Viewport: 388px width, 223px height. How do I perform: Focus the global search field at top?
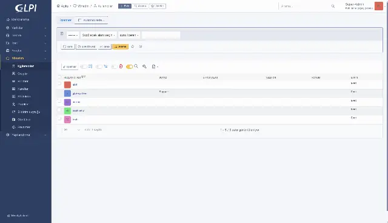304,6
